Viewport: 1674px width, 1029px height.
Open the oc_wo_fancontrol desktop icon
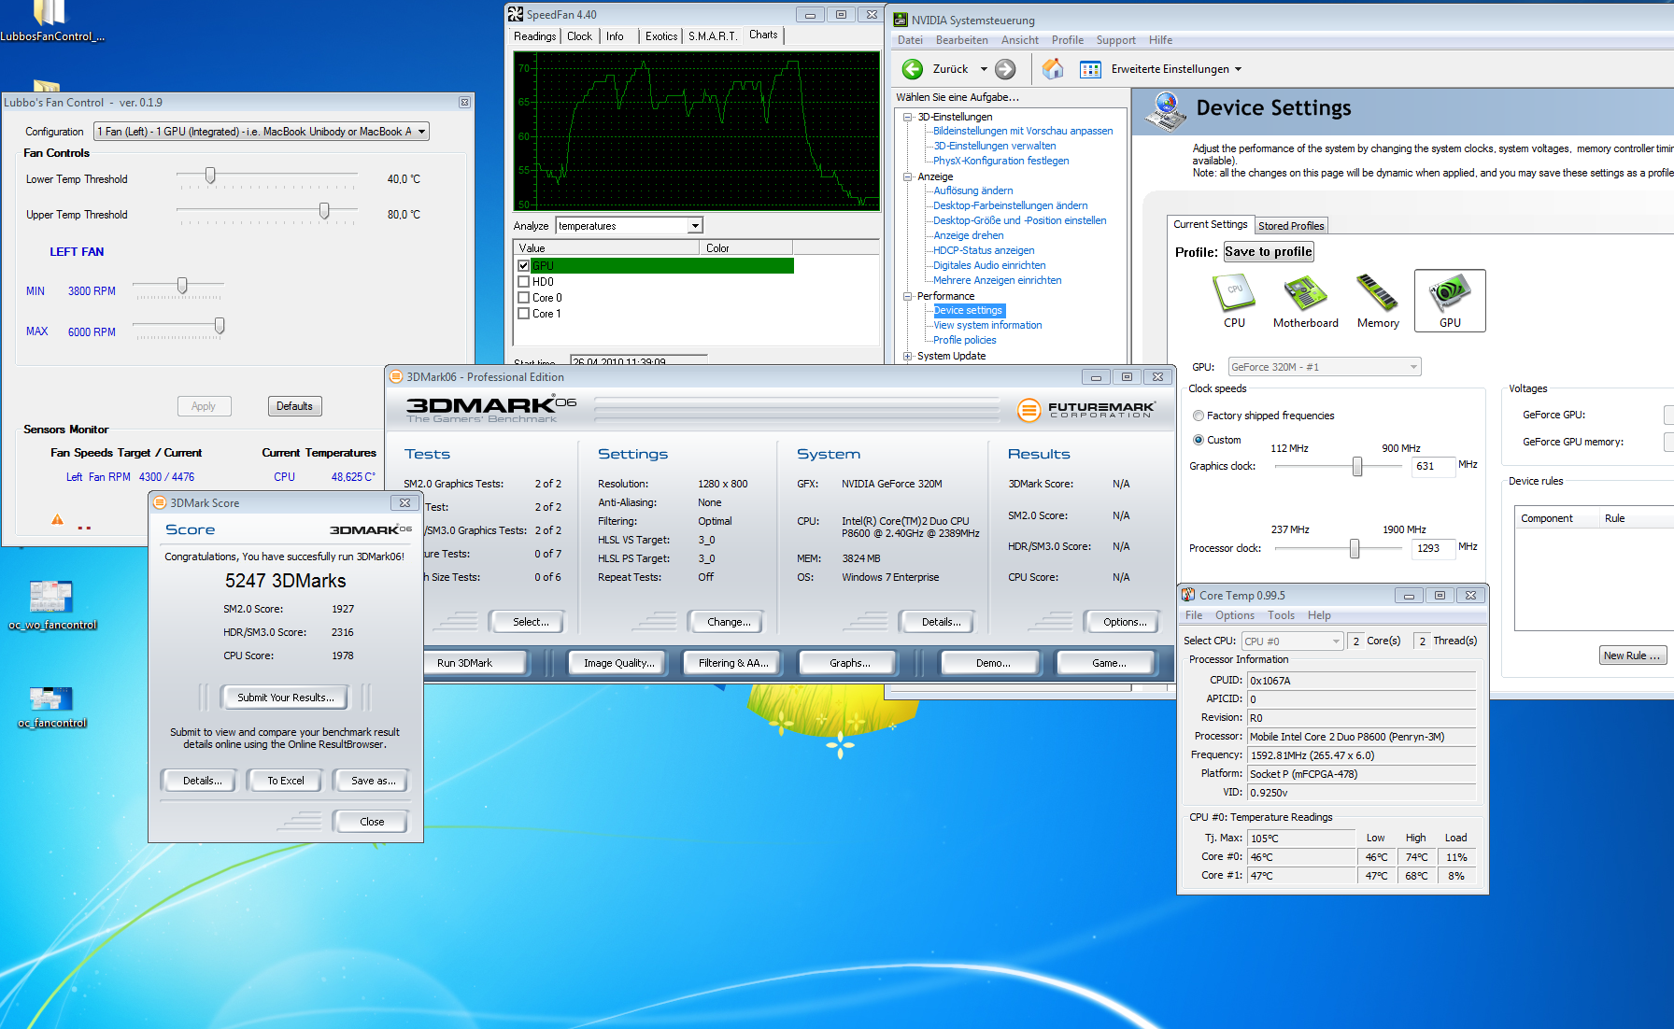click(x=52, y=605)
